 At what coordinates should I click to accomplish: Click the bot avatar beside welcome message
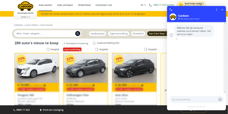[x=171, y=35]
